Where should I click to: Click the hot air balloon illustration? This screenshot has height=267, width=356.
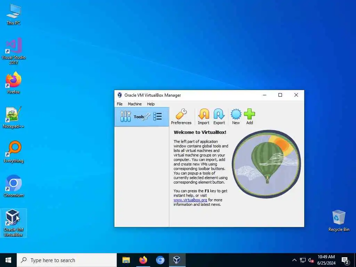(266, 164)
